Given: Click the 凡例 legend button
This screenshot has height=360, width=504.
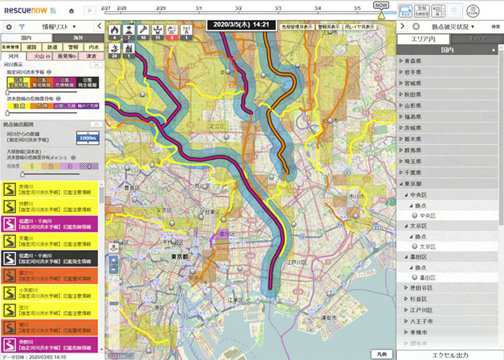Looking at the screenshot, I should (382, 354).
